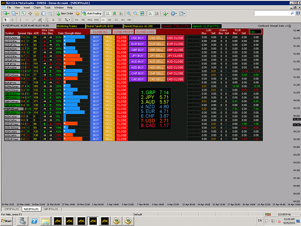Viewport: 301px width, 226px height.
Task: Select the equidistant channel tool
Action: pos(40,20)
